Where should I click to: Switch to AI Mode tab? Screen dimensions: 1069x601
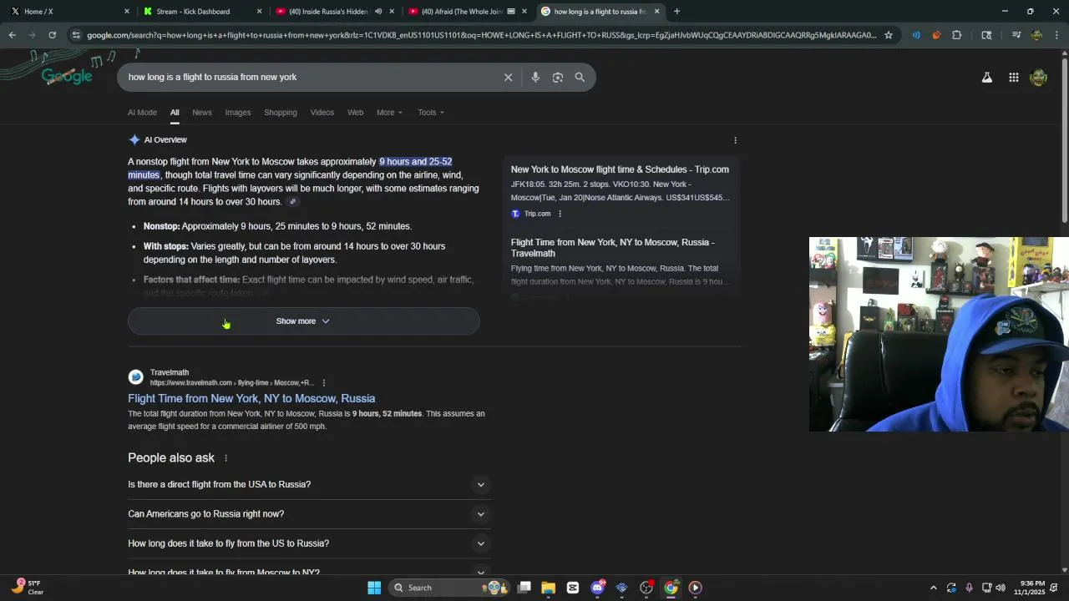142,113
